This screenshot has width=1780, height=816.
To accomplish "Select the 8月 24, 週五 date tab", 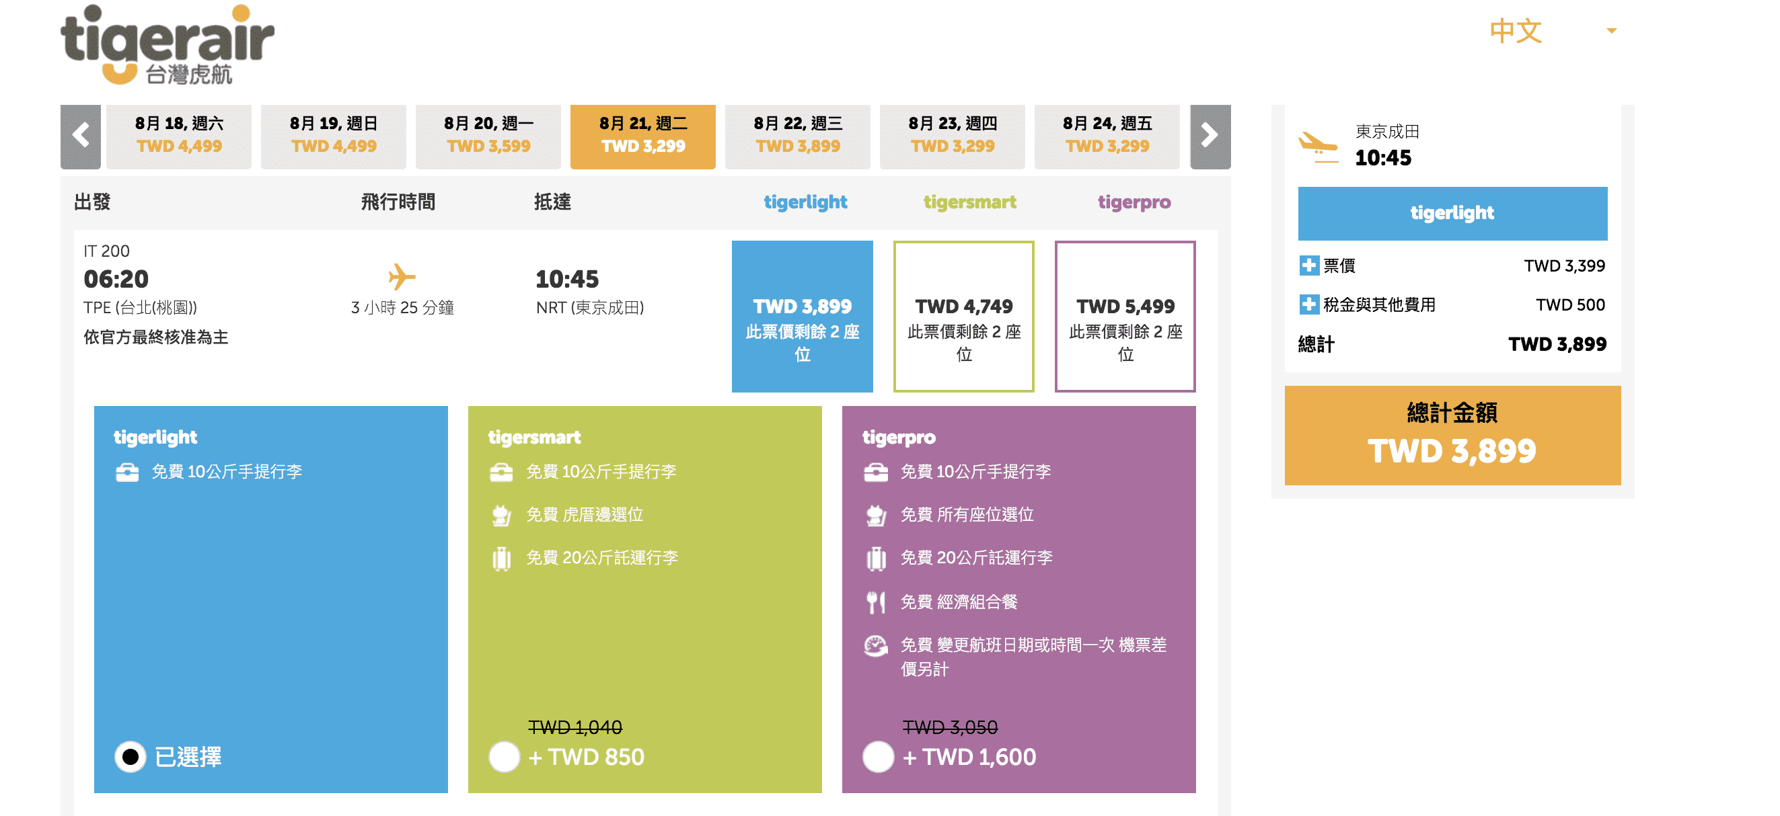I will click(1108, 136).
